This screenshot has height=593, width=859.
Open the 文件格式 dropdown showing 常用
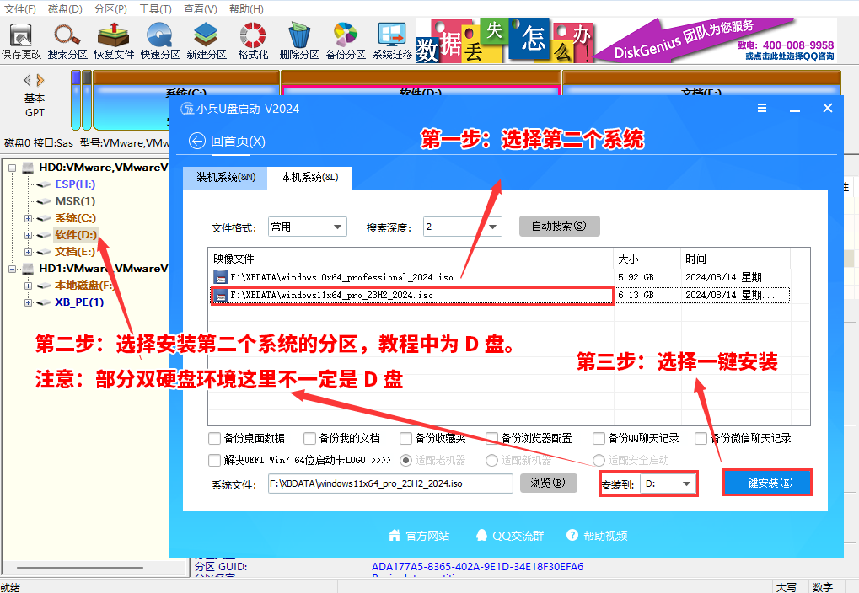click(308, 227)
